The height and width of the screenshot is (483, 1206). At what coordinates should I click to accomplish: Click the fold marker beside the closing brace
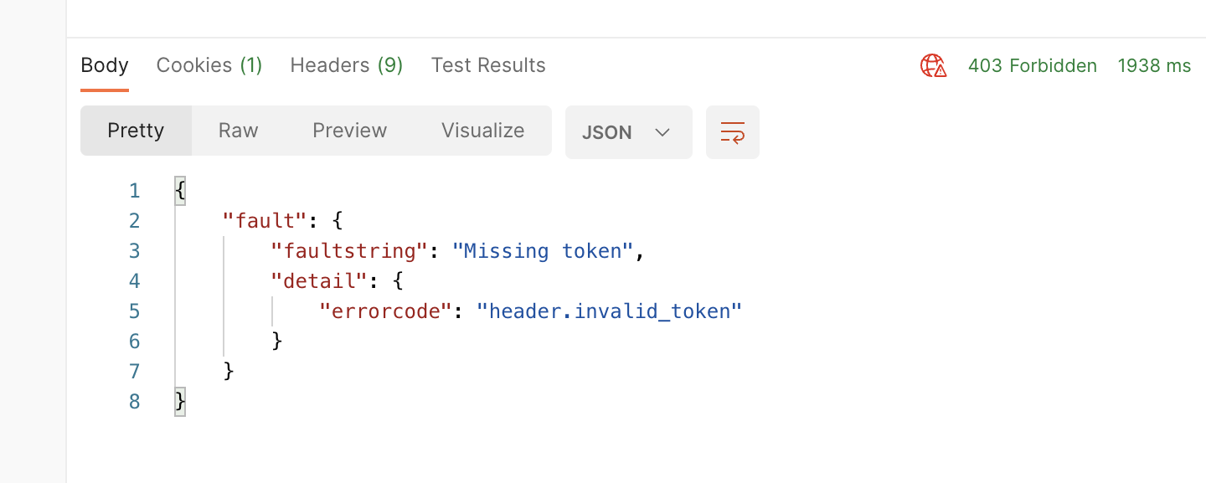point(179,402)
